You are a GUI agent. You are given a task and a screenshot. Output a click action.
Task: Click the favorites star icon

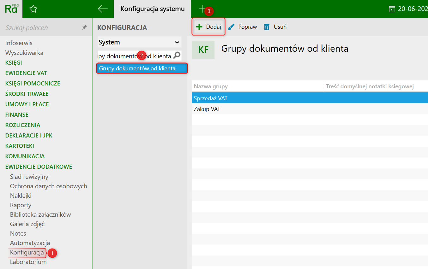click(33, 9)
